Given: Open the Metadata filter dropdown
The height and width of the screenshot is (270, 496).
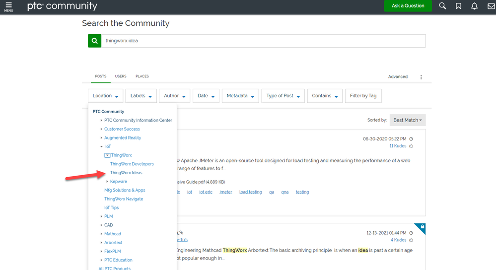Looking at the screenshot, I should click(240, 96).
